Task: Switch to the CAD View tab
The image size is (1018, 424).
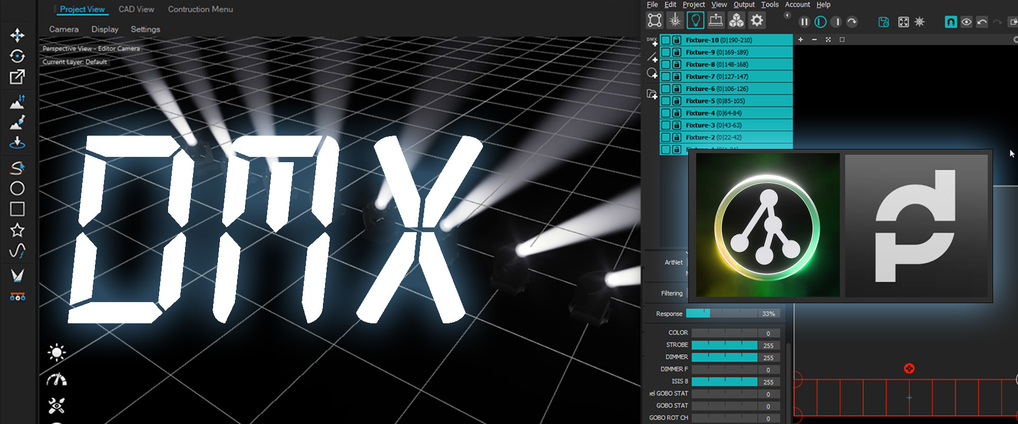Action: tap(136, 9)
